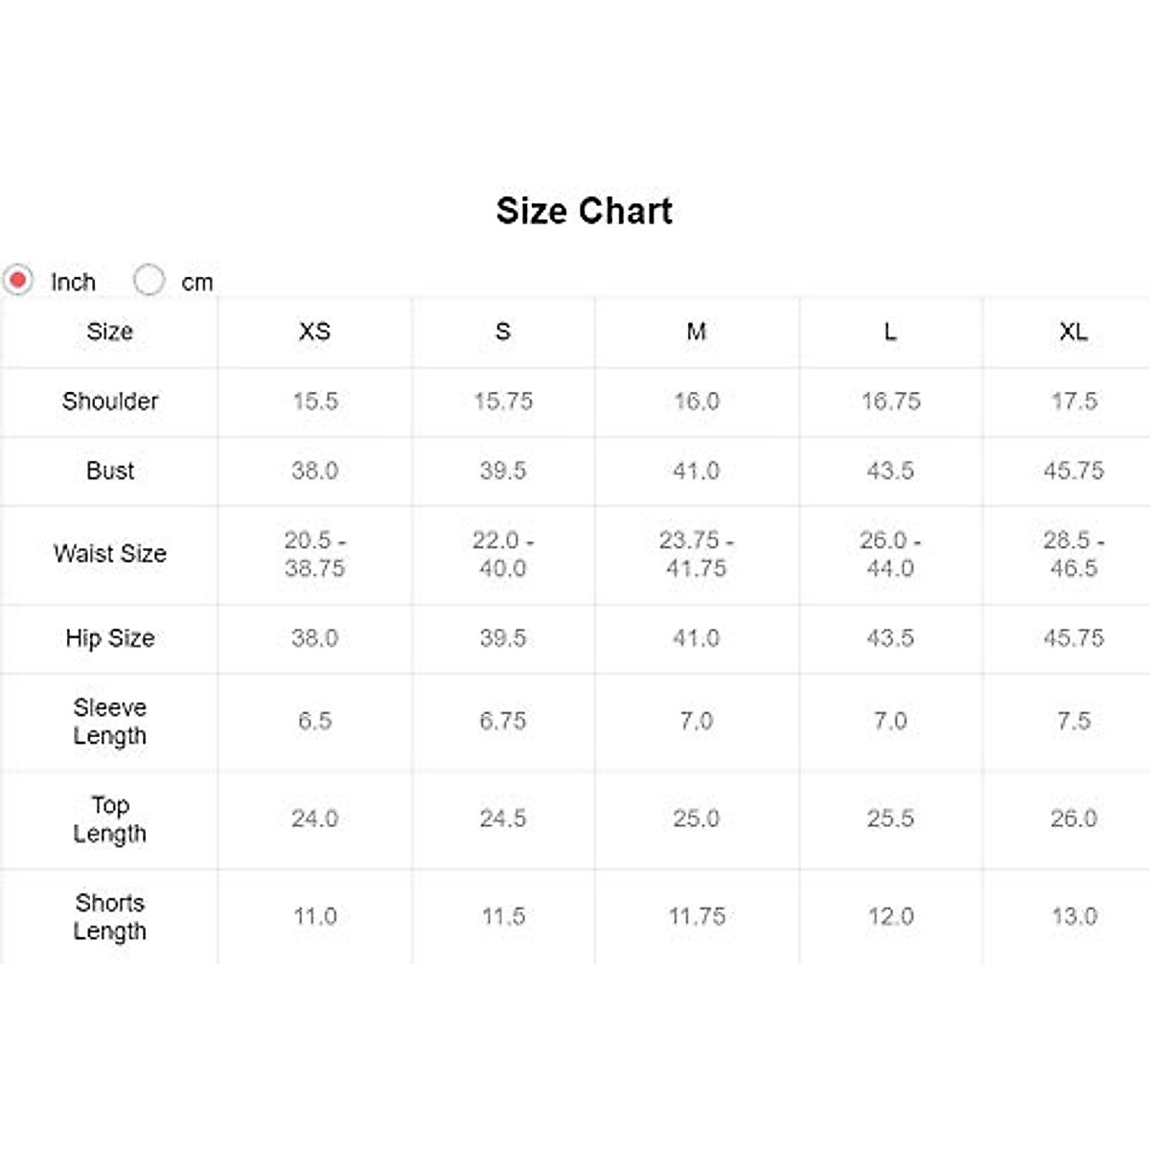This screenshot has height=1150, width=1150.
Task: Click the Waist Size row label
Action: [x=110, y=554]
